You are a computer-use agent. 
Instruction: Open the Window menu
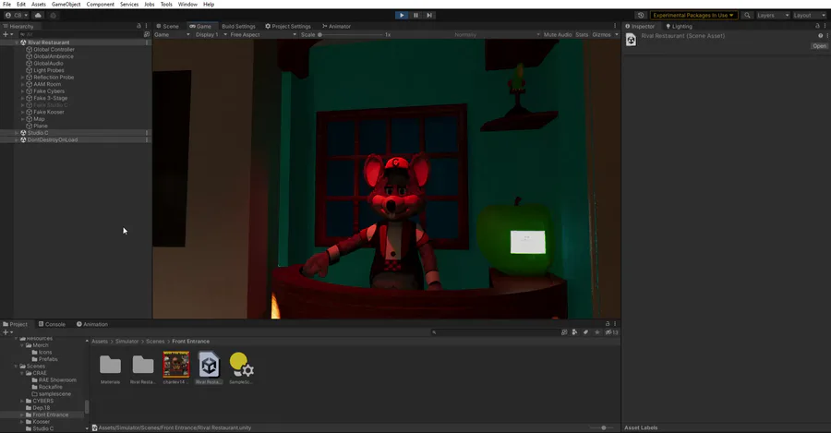pos(187,5)
